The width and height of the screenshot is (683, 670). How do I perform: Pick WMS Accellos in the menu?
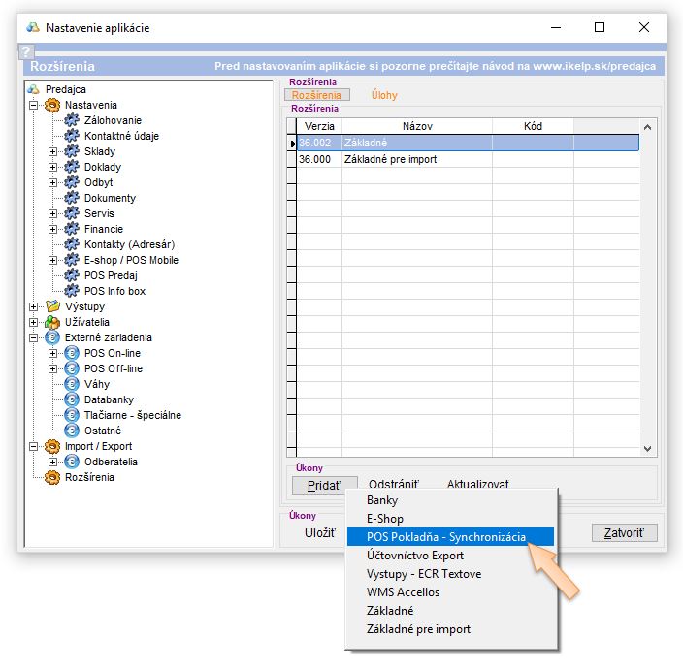click(x=403, y=592)
